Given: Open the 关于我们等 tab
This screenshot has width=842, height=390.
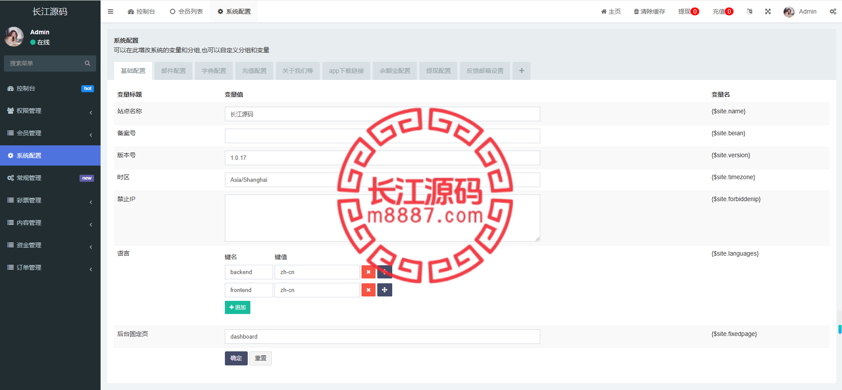Looking at the screenshot, I should click(298, 71).
